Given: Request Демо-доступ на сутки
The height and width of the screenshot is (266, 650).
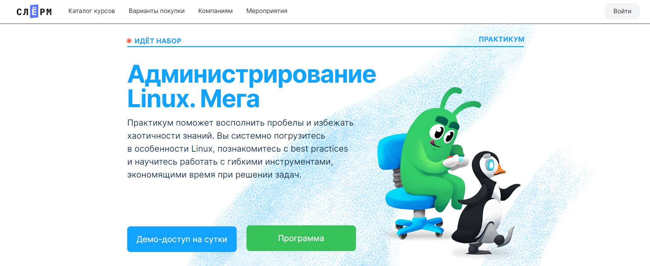Looking at the screenshot, I should click(182, 239).
